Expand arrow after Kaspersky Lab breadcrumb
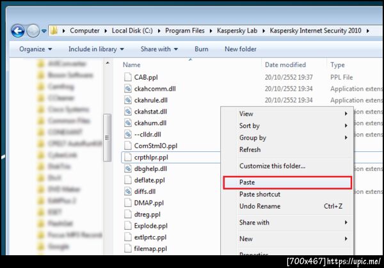The image size is (384, 268). (x=264, y=31)
